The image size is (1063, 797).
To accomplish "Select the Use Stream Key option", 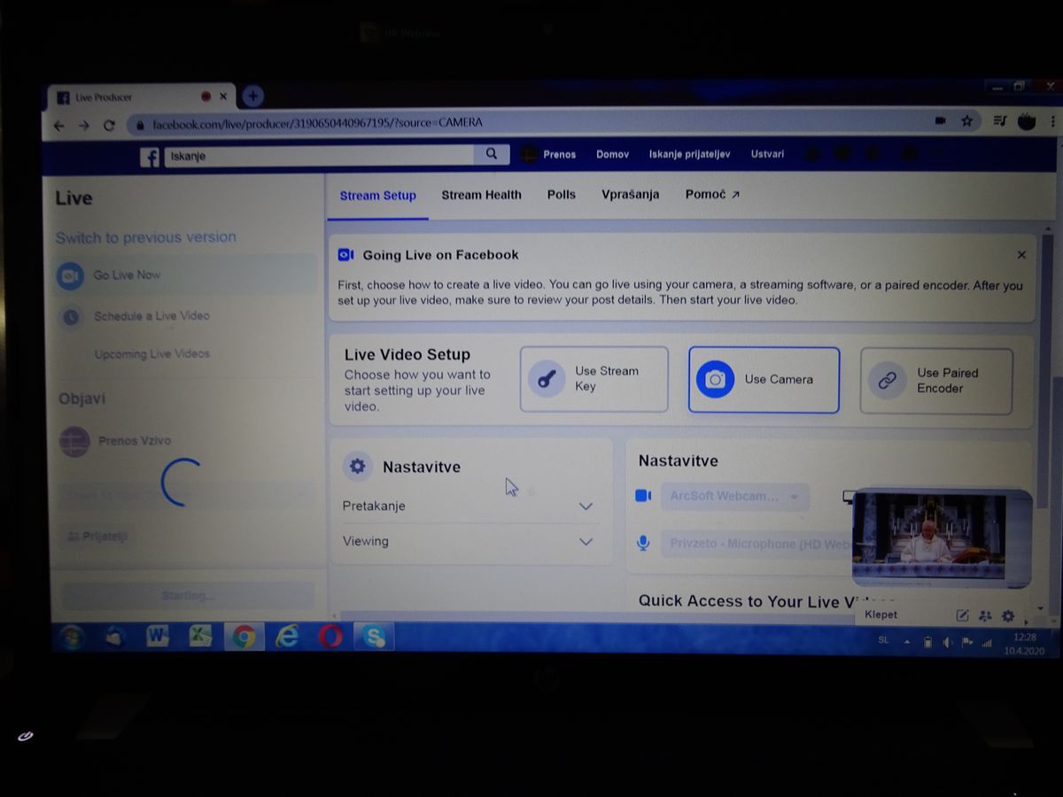I will 594,379.
